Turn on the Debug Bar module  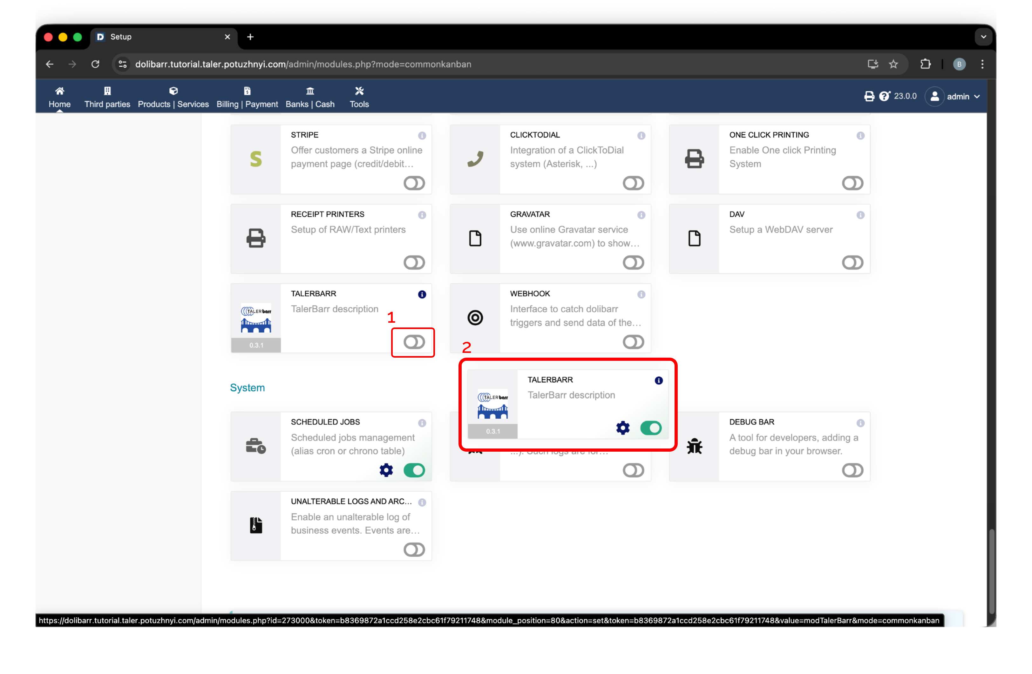click(x=852, y=470)
